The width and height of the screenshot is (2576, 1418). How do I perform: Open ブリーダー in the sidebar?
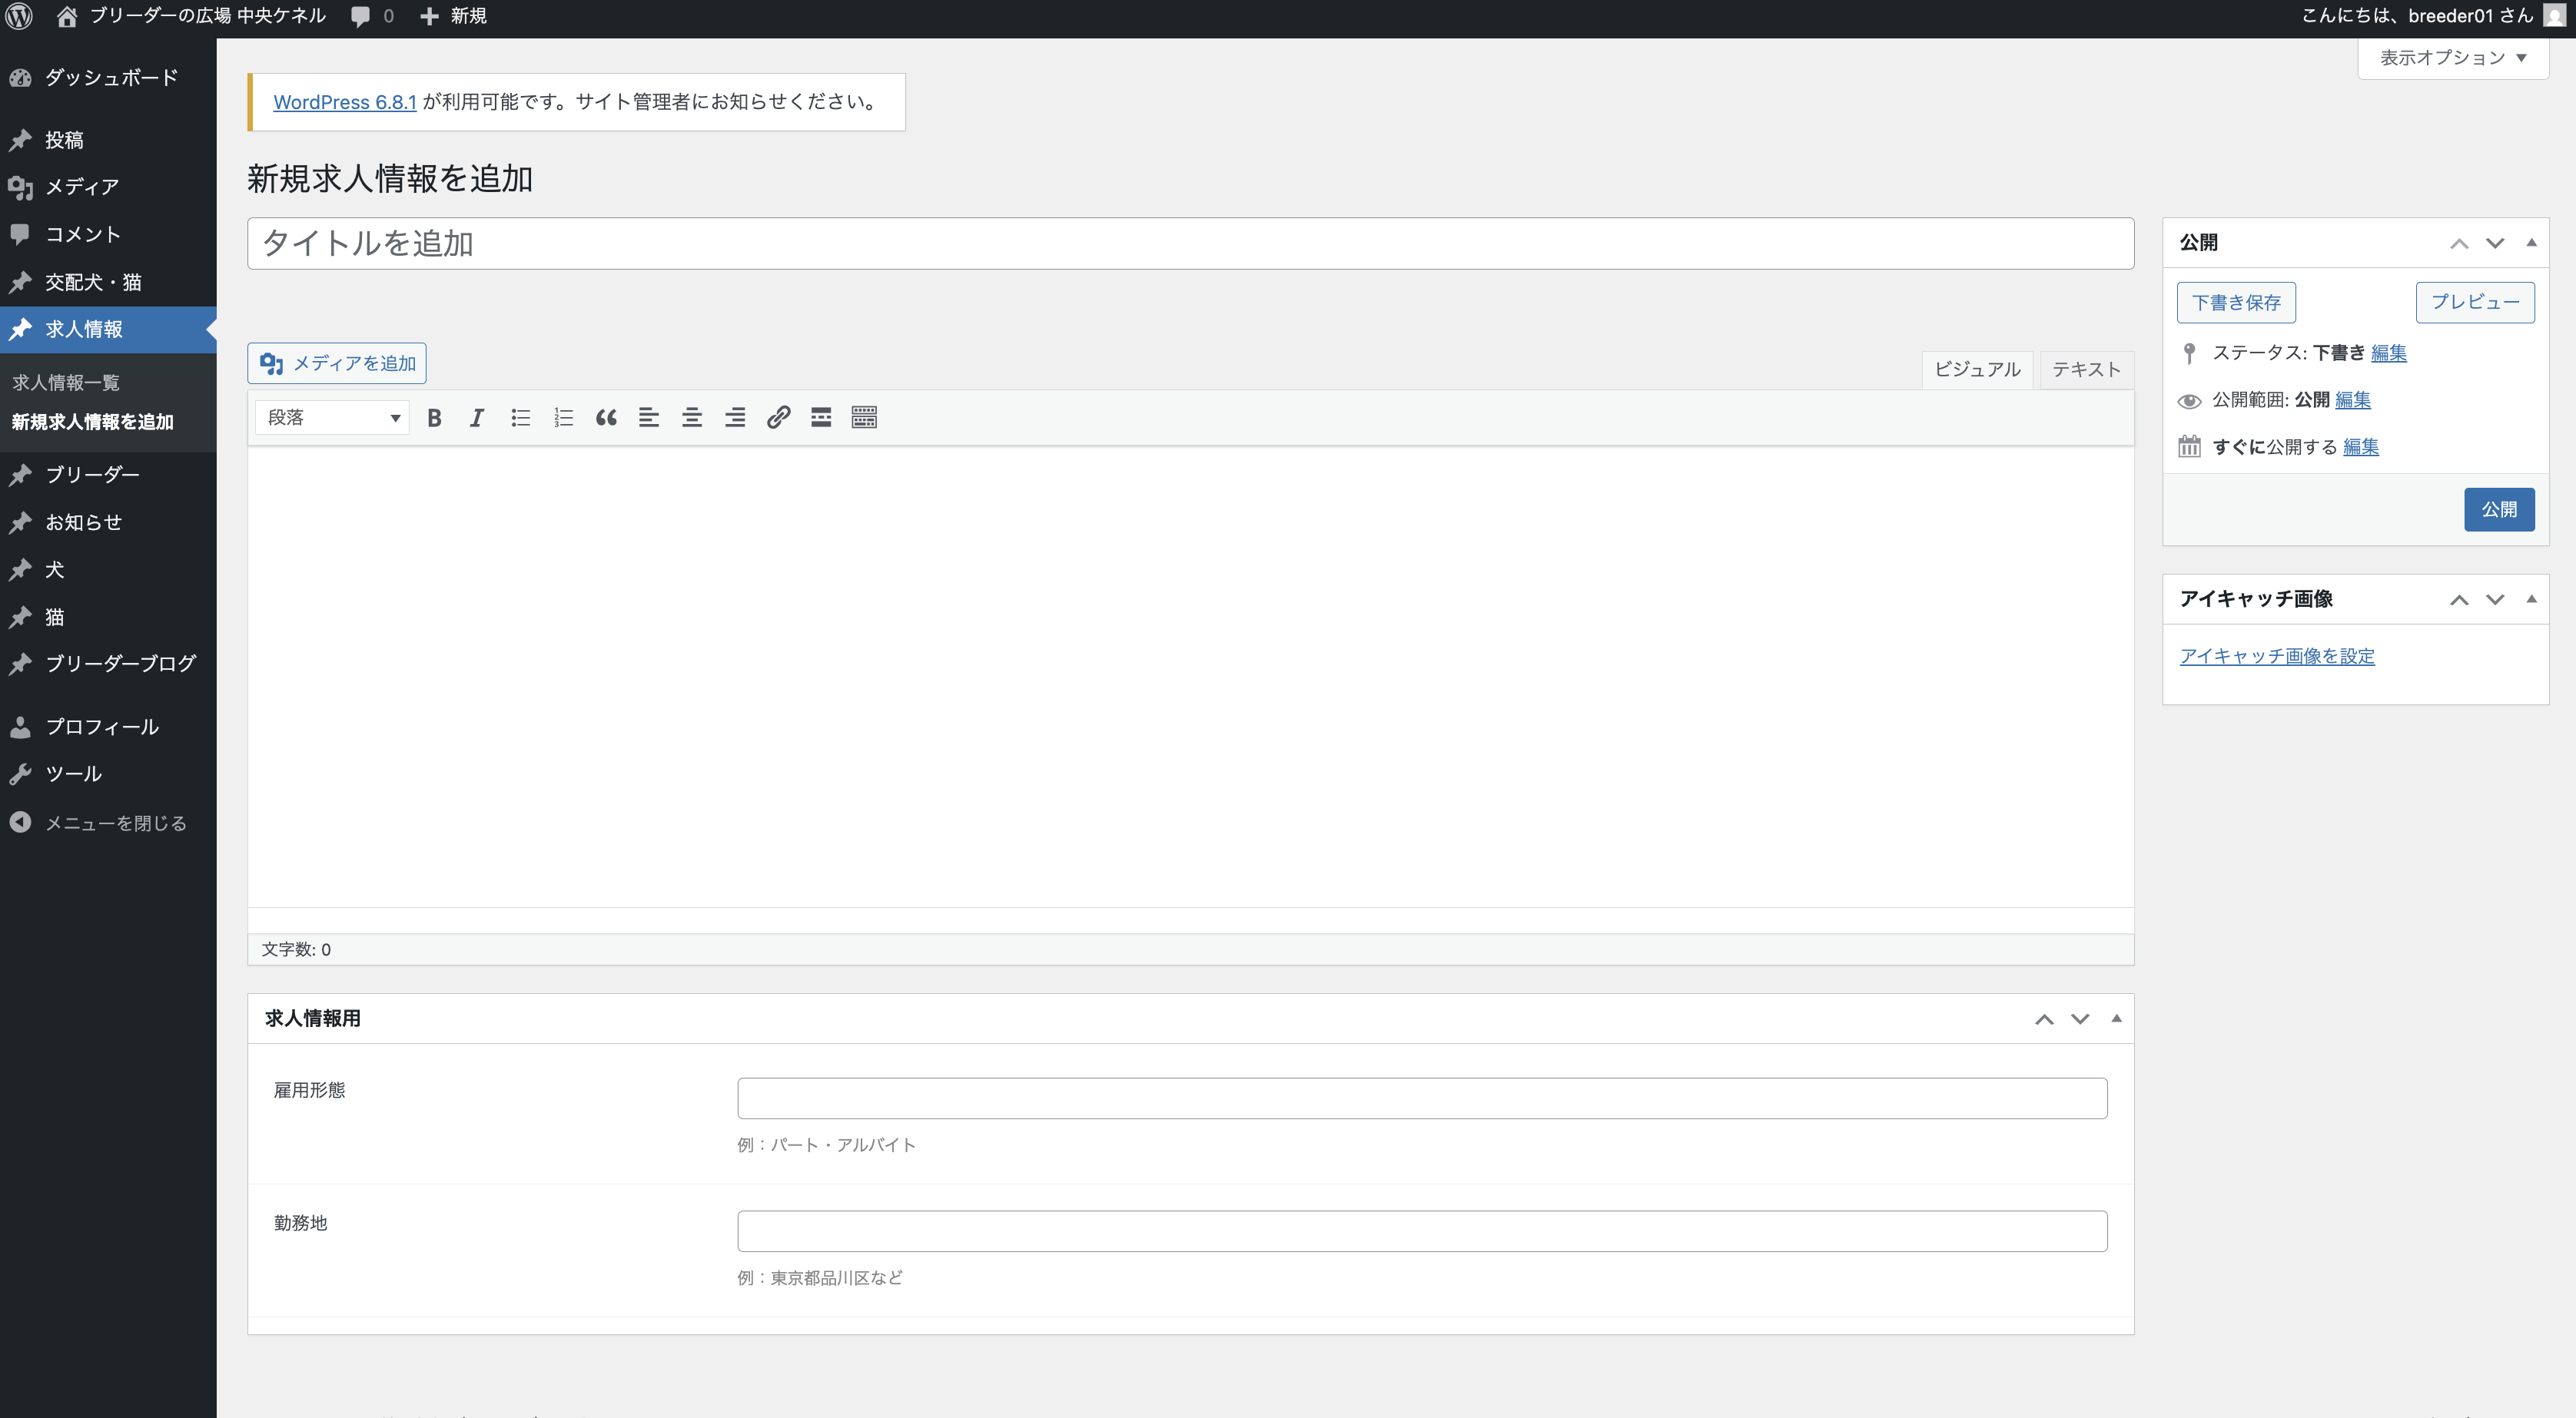tap(108, 475)
